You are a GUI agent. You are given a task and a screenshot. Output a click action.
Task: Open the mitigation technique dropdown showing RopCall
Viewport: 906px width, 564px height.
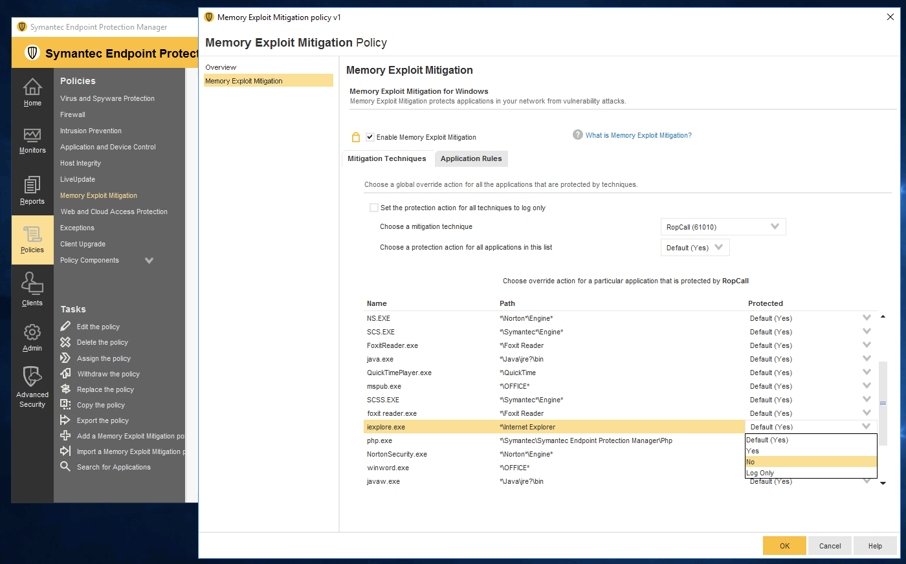(x=722, y=226)
